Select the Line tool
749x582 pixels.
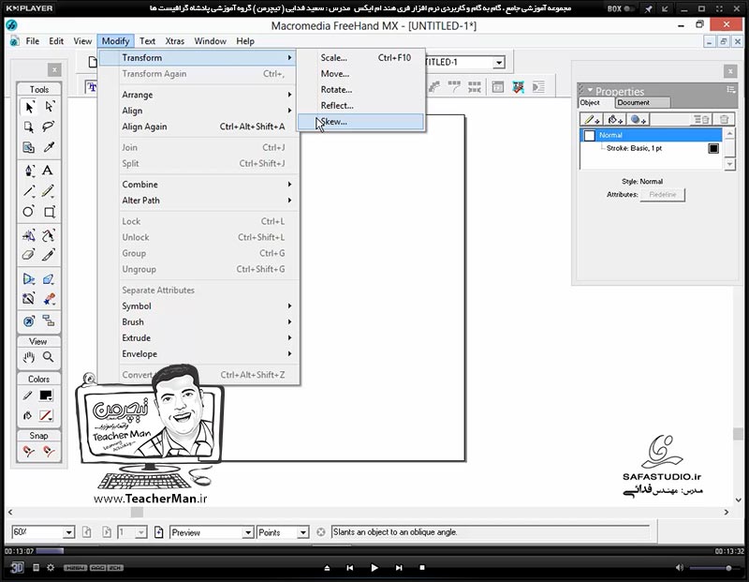point(29,191)
